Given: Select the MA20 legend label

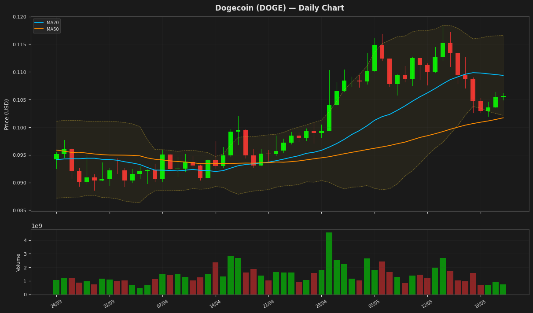Looking at the screenshot, I should pos(52,22).
